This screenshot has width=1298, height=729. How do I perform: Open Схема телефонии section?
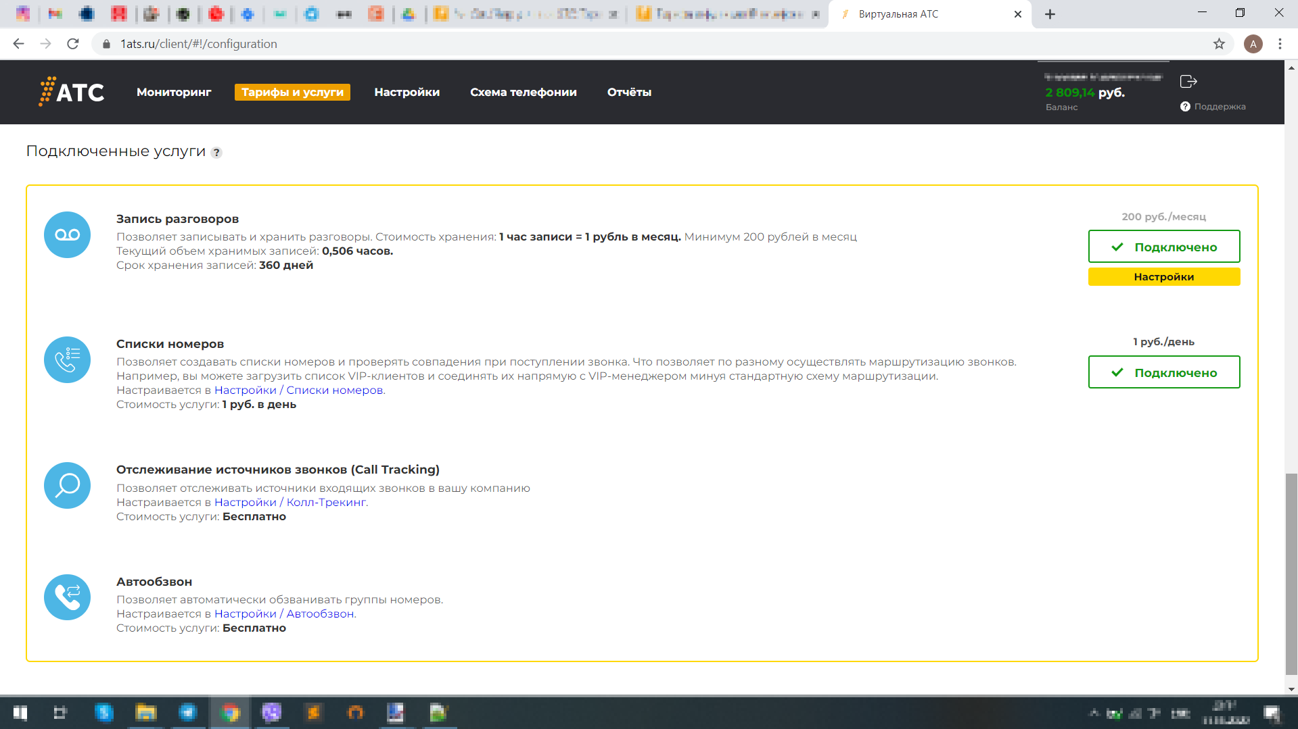point(523,92)
